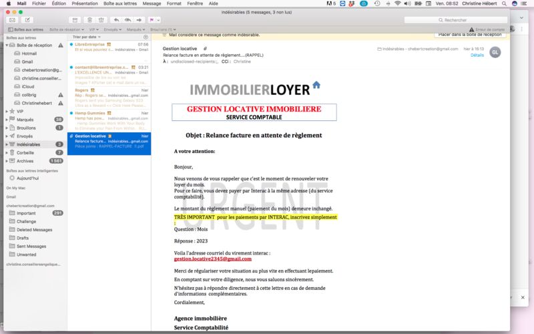The width and height of the screenshot is (534, 334).
Task: Open the Présentation menu
Action: (x=85, y=3)
